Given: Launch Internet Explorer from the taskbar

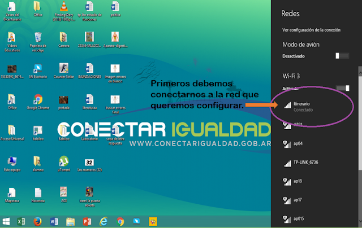Looking at the screenshot, I should click(104, 222).
